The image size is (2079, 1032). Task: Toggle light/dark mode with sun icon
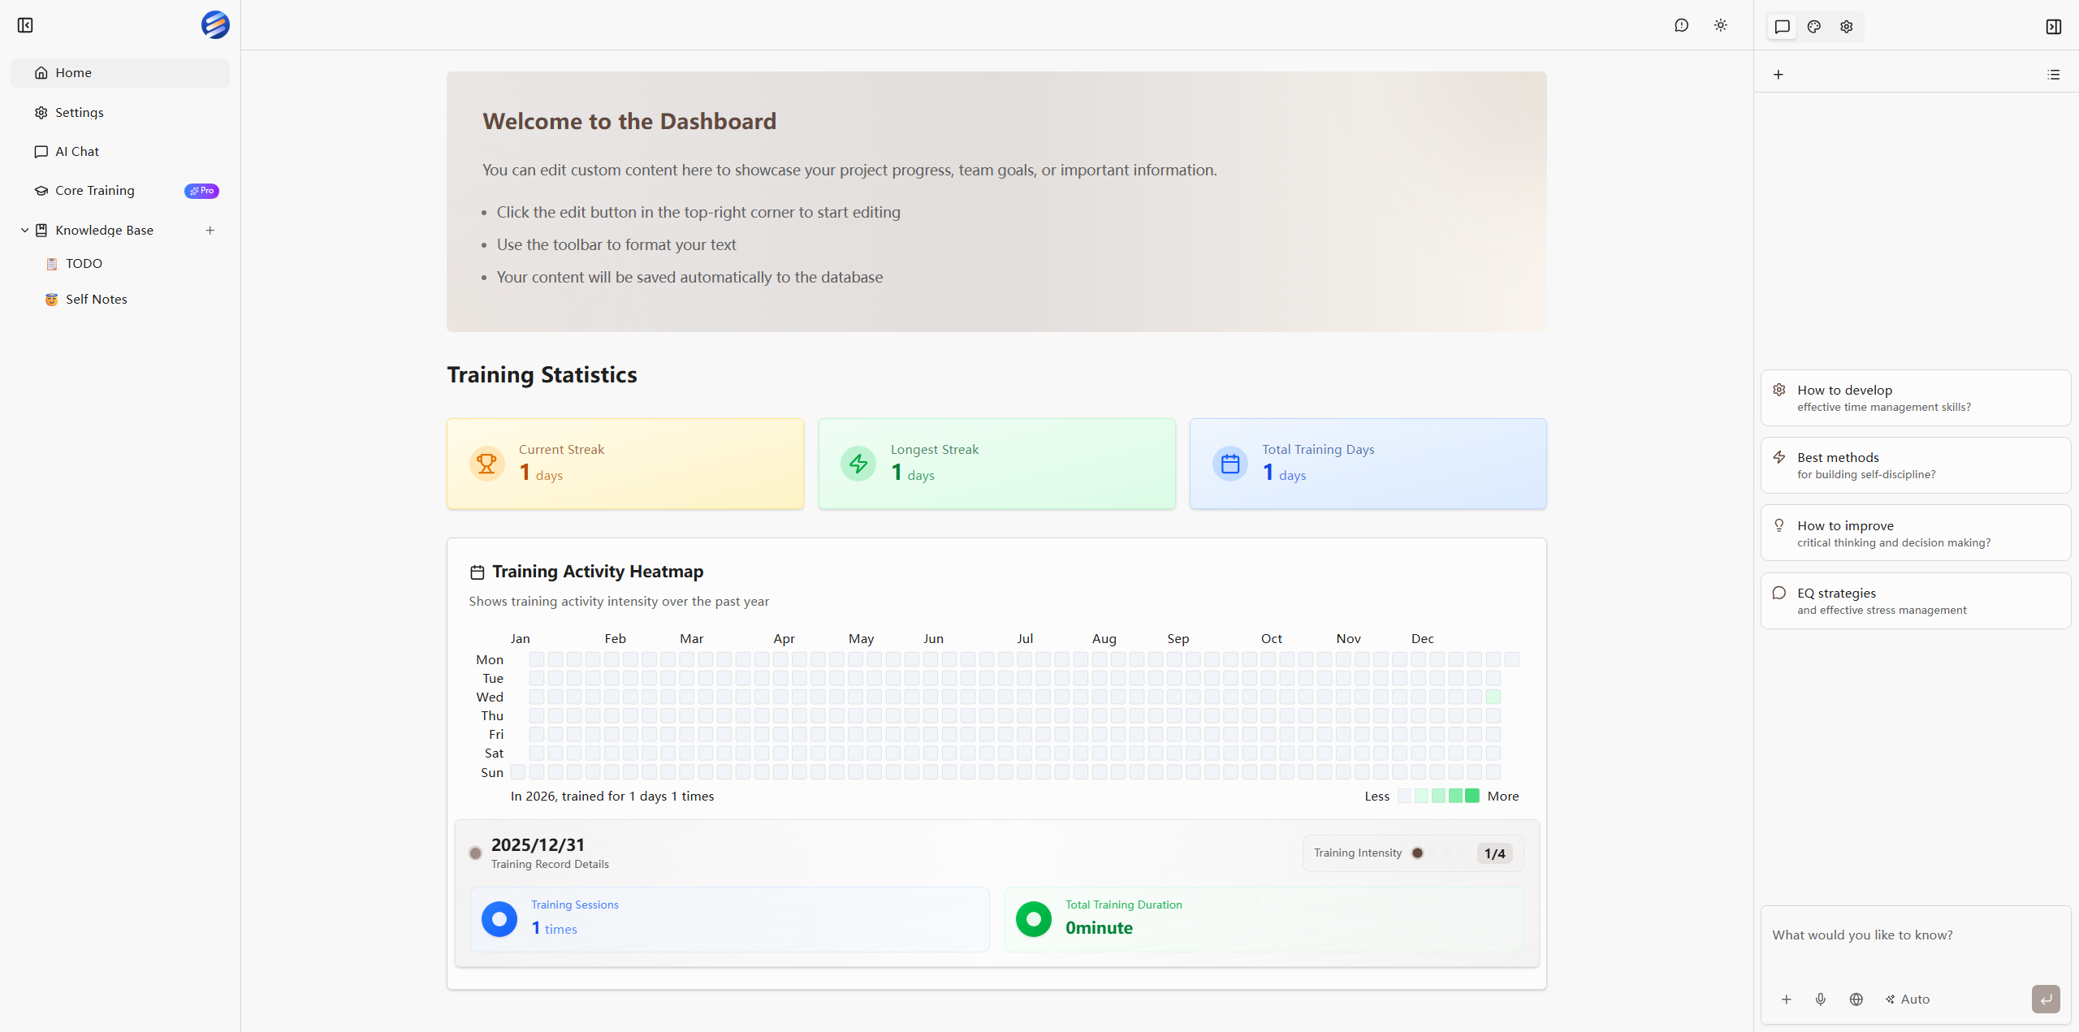[1721, 25]
